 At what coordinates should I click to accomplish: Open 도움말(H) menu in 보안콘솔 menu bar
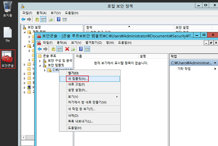[x=125, y=42]
